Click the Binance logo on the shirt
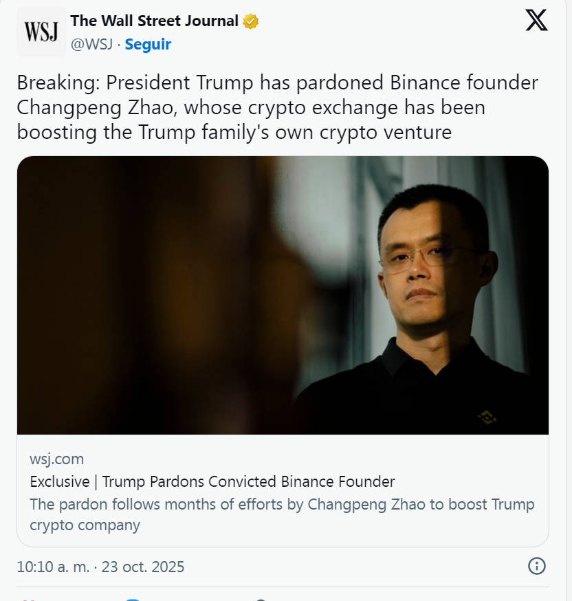The width and height of the screenshot is (572, 601). coord(487,416)
